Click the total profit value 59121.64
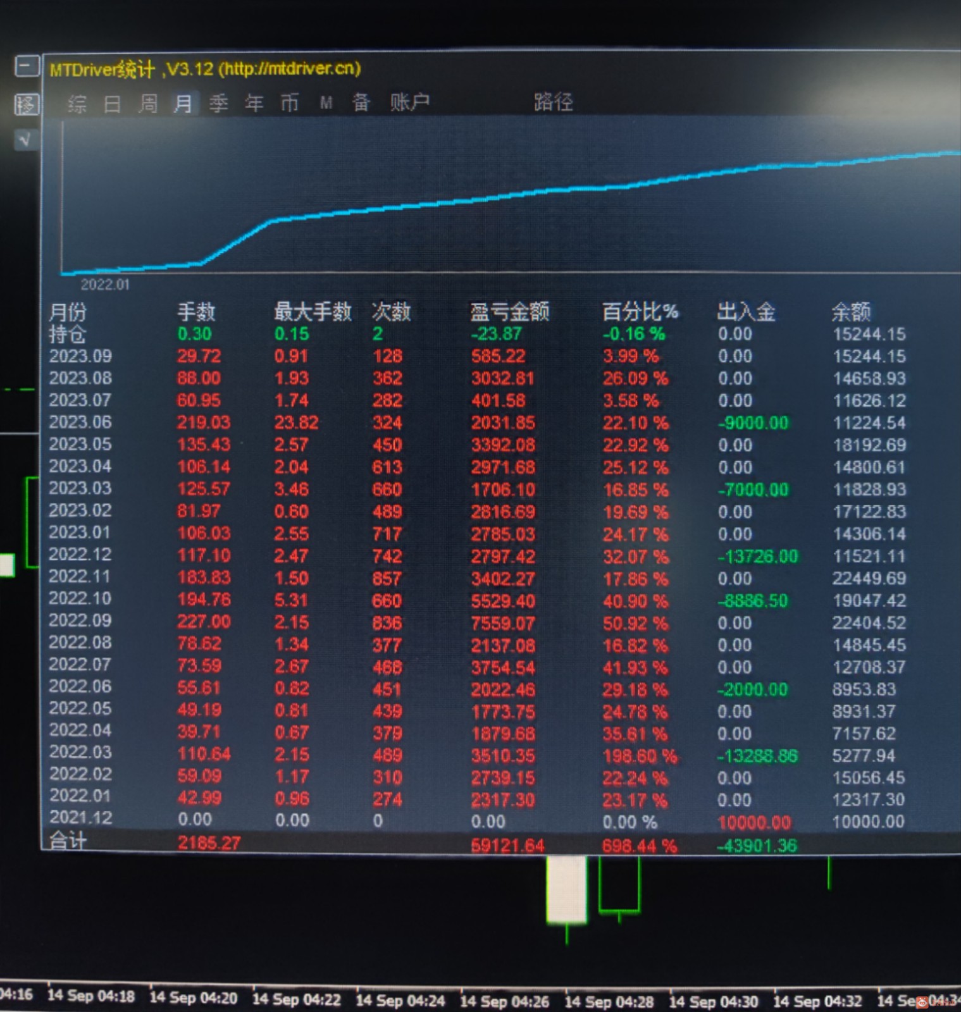 pyautogui.click(x=507, y=845)
